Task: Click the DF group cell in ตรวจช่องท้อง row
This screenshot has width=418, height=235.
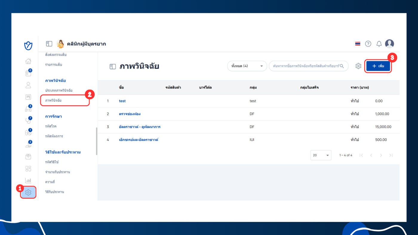Action: coord(252,114)
